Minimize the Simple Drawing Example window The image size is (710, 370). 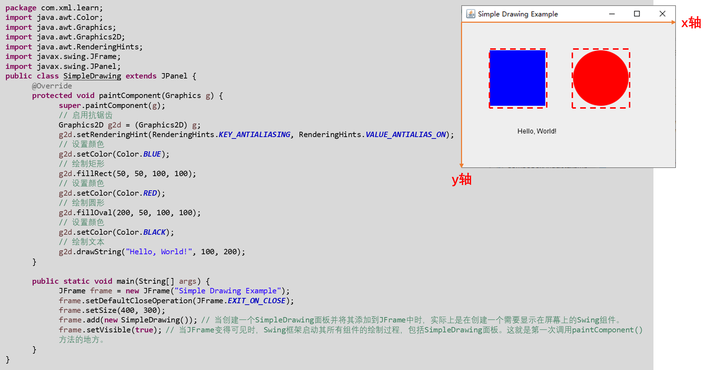pyautogui.click(x=612, y=14)
